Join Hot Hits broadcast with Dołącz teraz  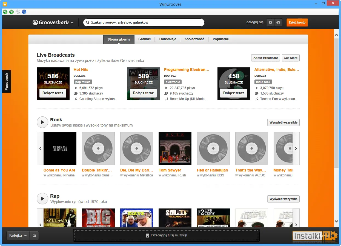pos(53,93)
